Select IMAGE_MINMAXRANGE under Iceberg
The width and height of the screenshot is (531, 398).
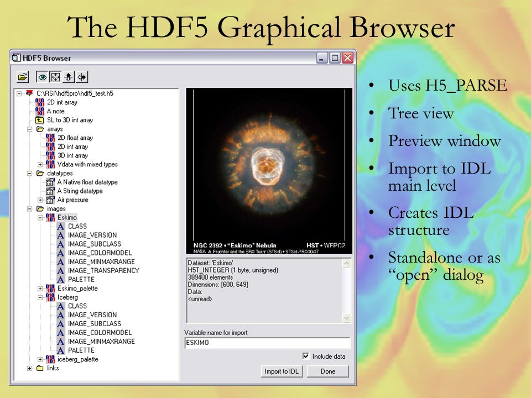pos(101,341)
